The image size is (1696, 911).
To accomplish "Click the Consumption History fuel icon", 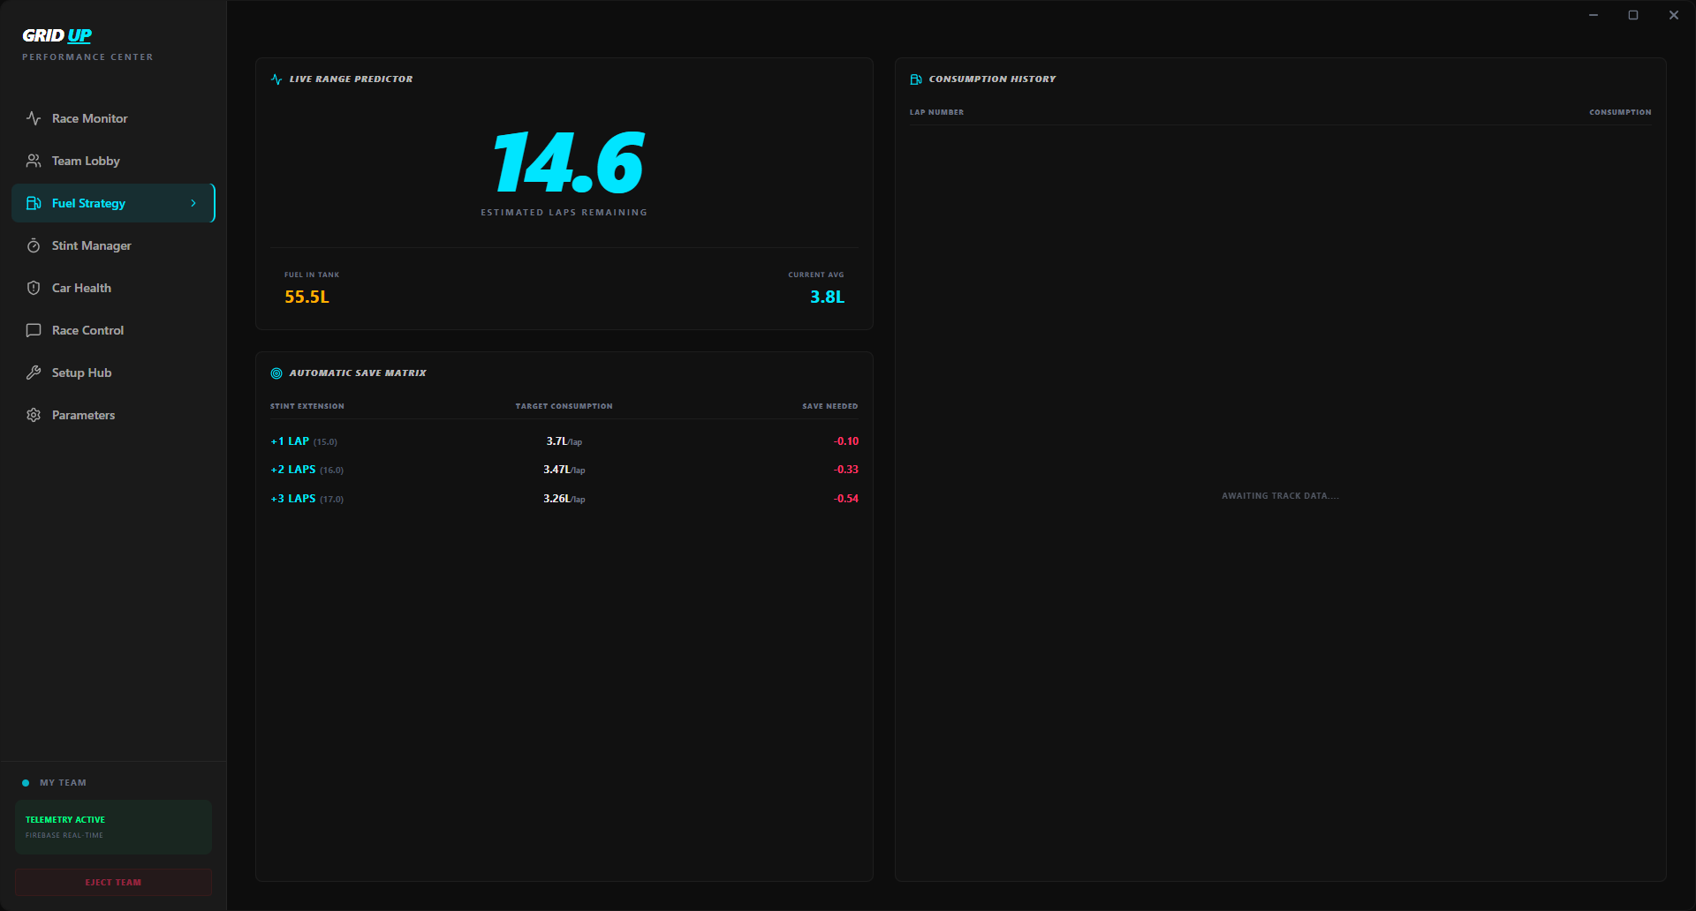I will (x=916, y=79).
